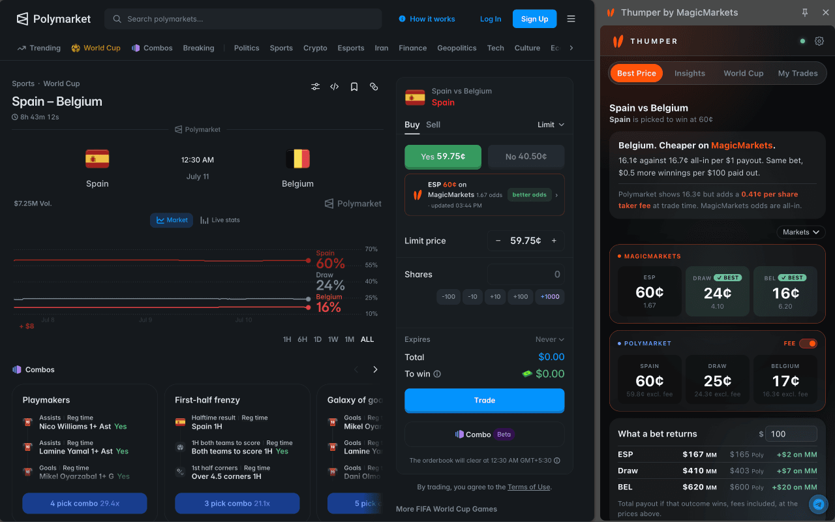Set chart range to 6H
835x522 pixels.
pos(302,339)
